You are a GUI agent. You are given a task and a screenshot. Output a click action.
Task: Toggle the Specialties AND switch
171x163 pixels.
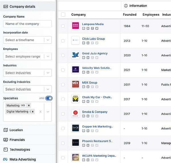point(49,98)
